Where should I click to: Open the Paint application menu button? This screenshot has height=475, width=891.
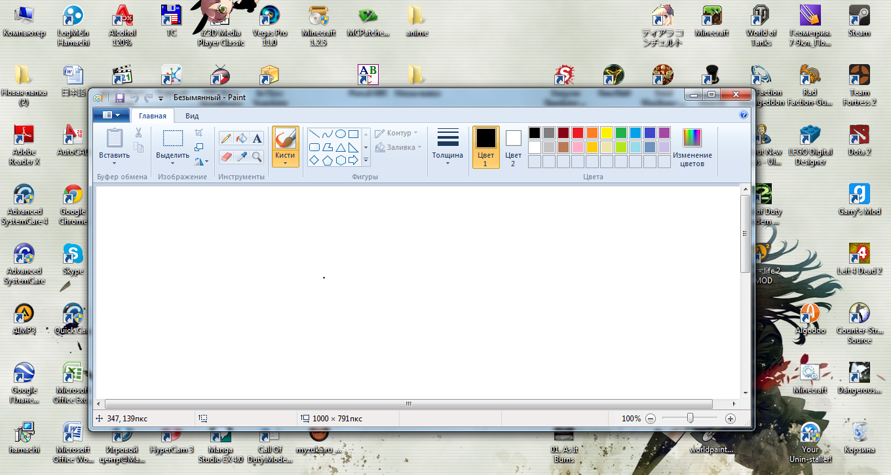(x=111, y=115)
